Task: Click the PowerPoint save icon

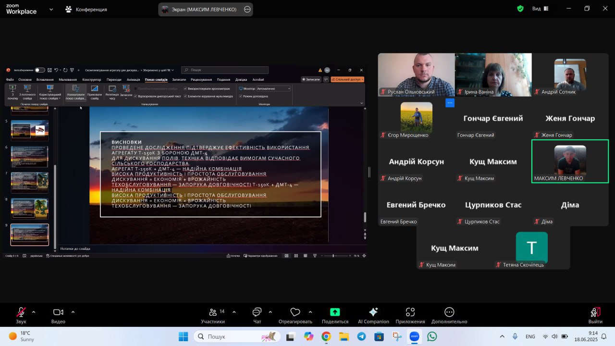Action: click(49, 70)
